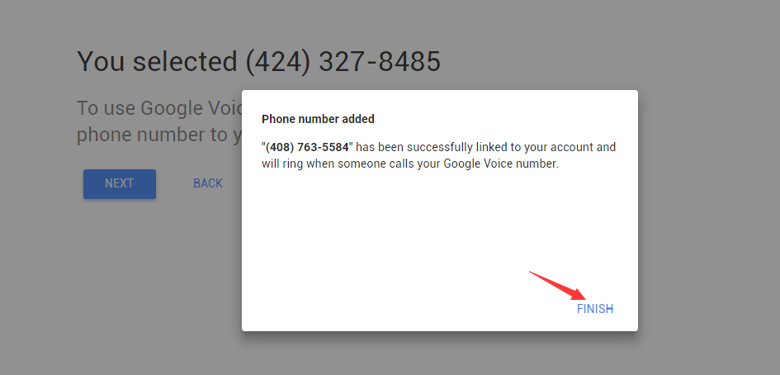Click the "You selected" heading words
Image resolution: width=780 pixels, height=375 pixels.
pyautogui.click(x=157, y=62)
